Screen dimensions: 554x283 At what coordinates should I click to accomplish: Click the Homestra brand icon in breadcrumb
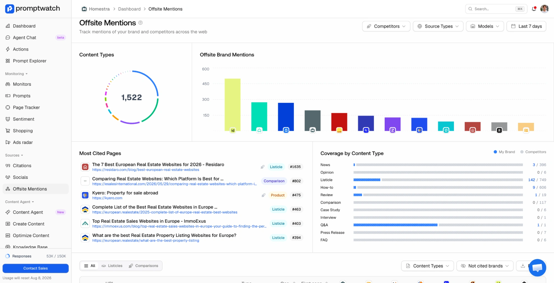84,9
